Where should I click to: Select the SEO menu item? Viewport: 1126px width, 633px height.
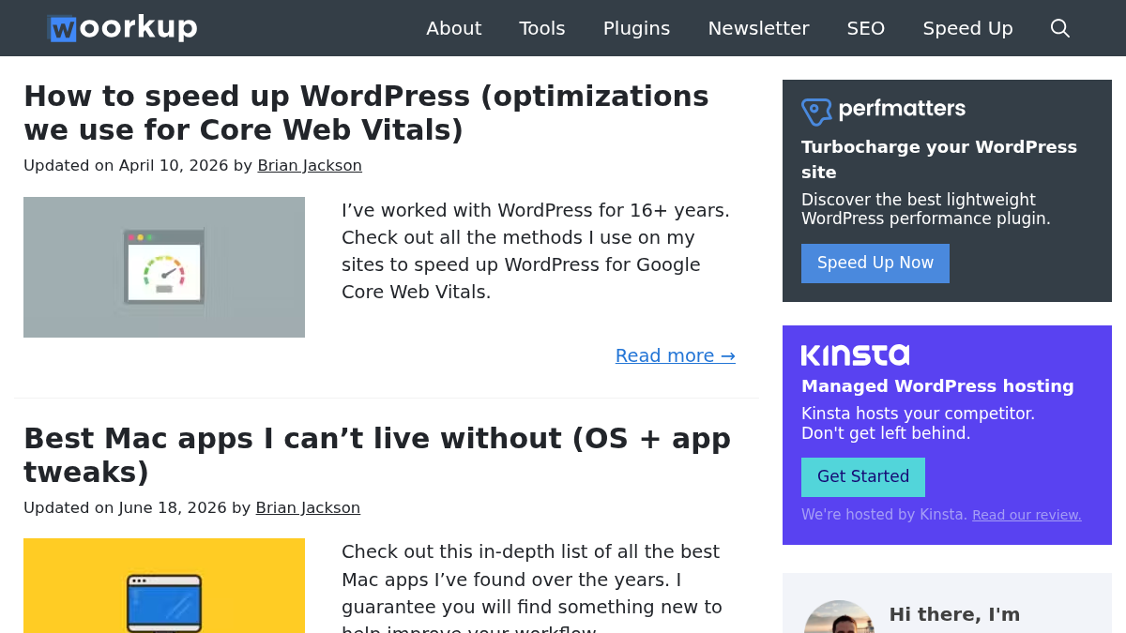click(866, 28)
